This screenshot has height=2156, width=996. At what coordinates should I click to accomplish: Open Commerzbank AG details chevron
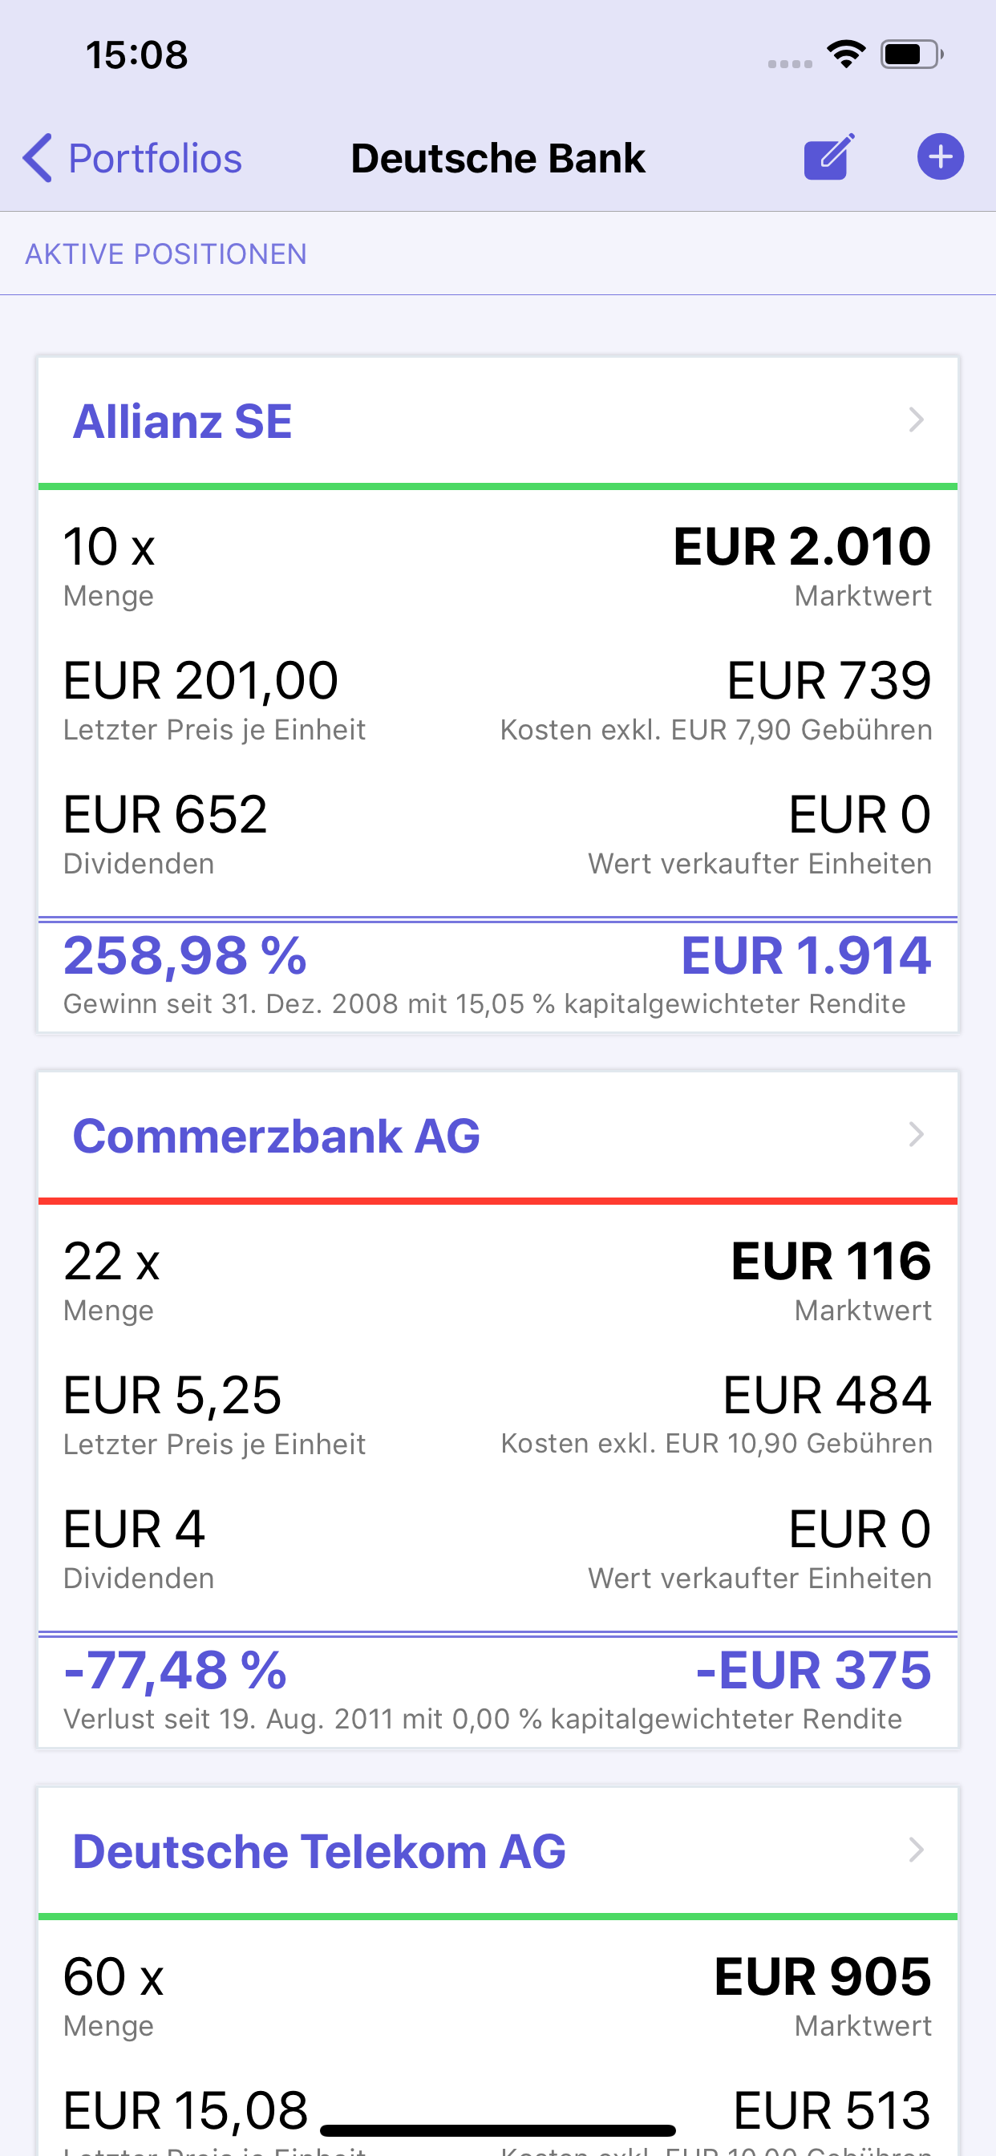point(917,1135)
